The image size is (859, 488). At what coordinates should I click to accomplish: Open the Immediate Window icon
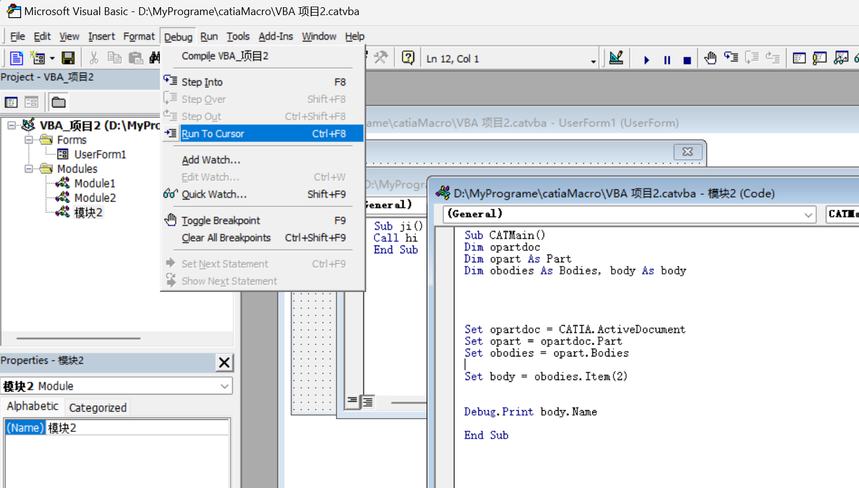[x=820, y=59]
